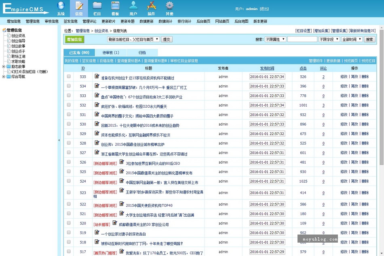Click the search keyword input field
384x256 pixels.
[302, 39]
